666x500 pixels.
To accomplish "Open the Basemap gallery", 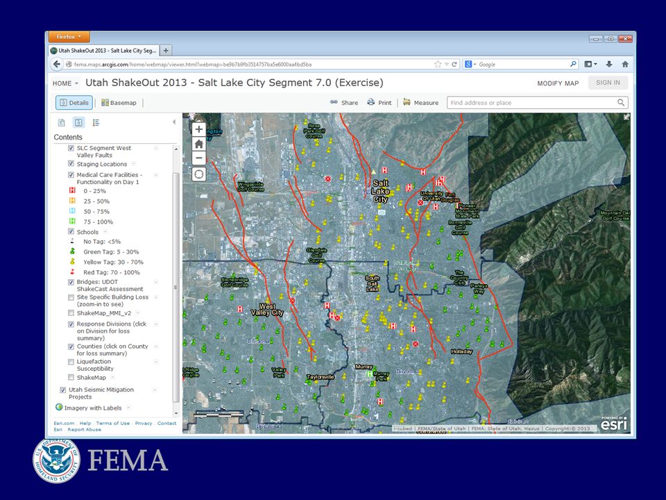I will [x=119, y=103].
